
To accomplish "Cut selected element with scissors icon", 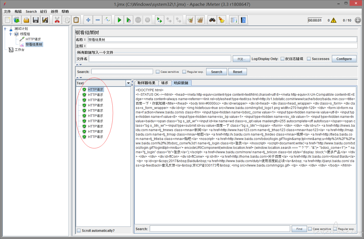I will click(57, 20).
